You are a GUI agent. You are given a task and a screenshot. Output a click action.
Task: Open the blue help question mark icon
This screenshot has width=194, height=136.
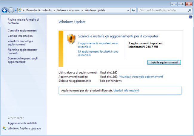[x=190, y=17]
